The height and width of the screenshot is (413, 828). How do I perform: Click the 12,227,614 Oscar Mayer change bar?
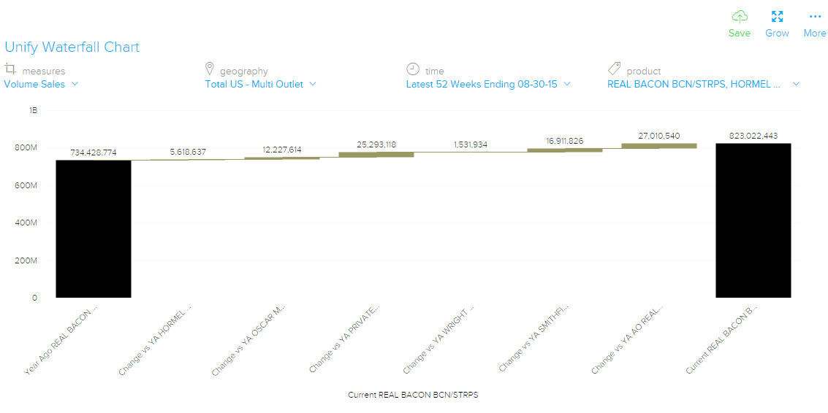[x=282, y=158]
